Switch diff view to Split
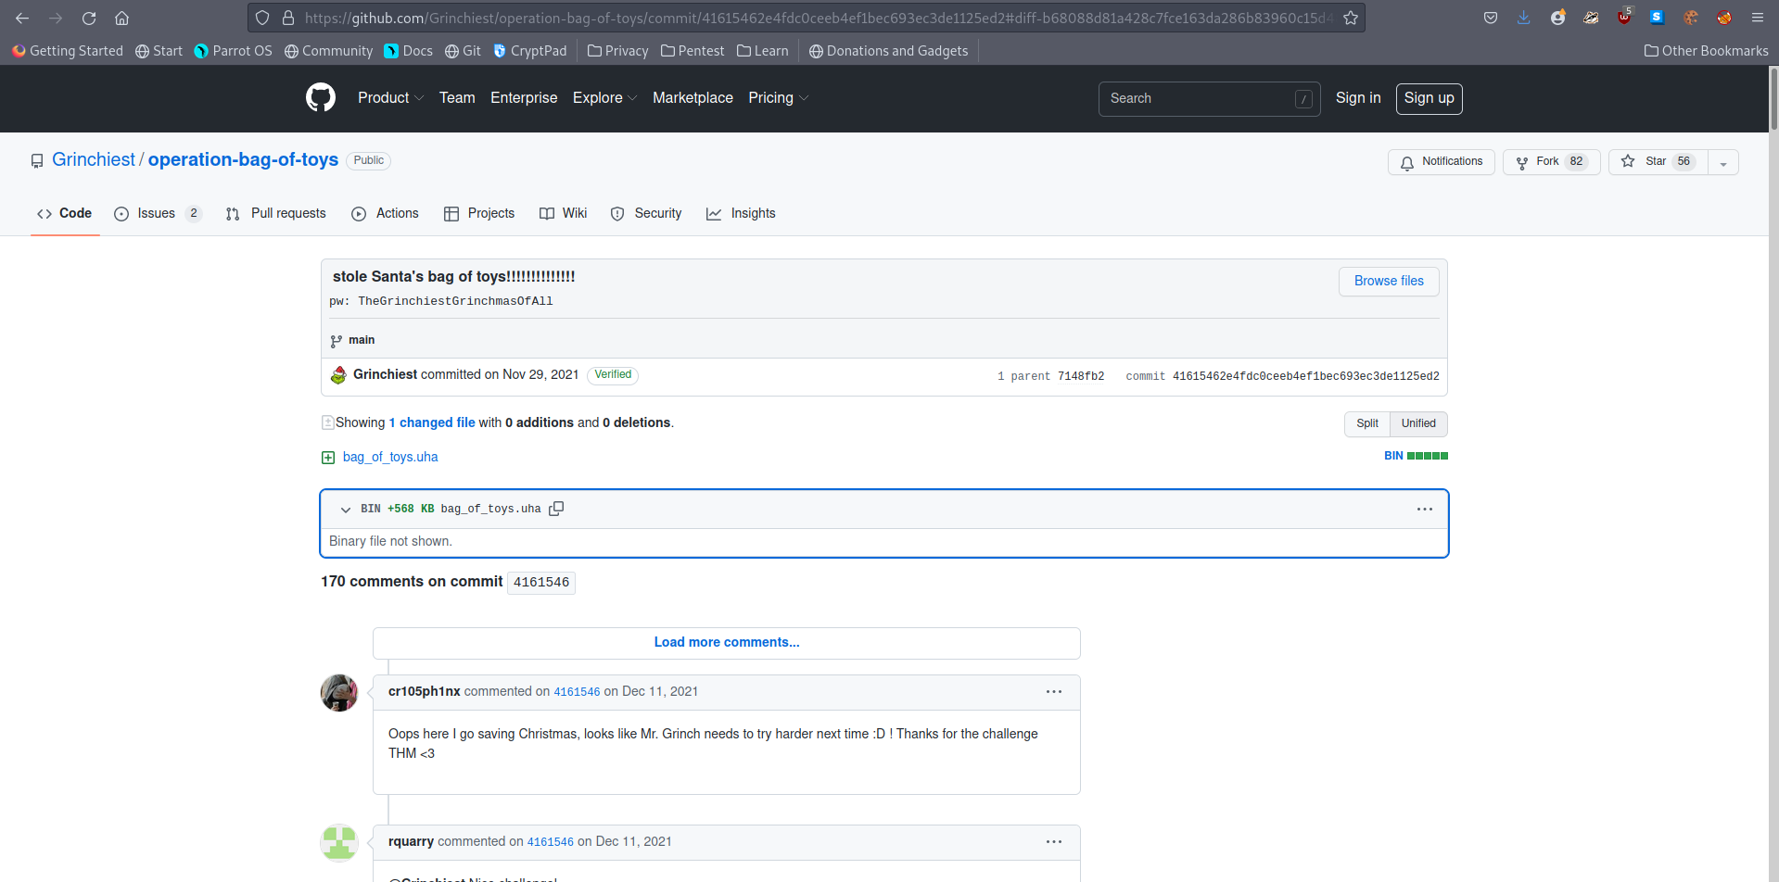 coord(1366,423)
